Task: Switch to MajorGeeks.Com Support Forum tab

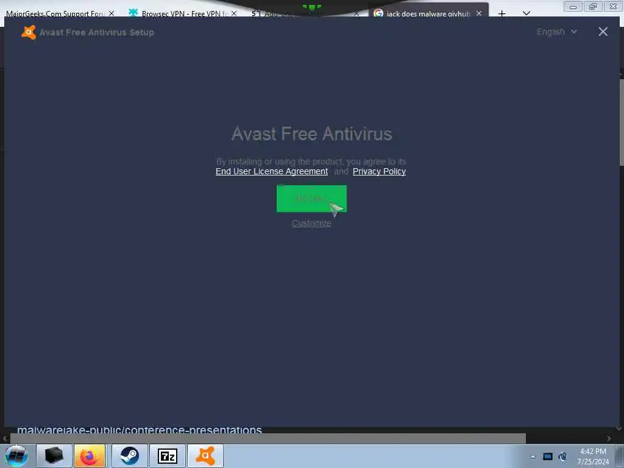Action: pos(55,13)
